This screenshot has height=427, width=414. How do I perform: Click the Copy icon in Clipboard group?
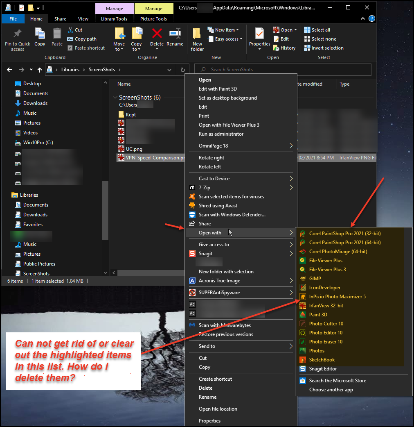tap(40, 34)
